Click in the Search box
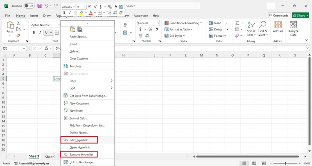The image size is (312, 166). coord(162,6)
